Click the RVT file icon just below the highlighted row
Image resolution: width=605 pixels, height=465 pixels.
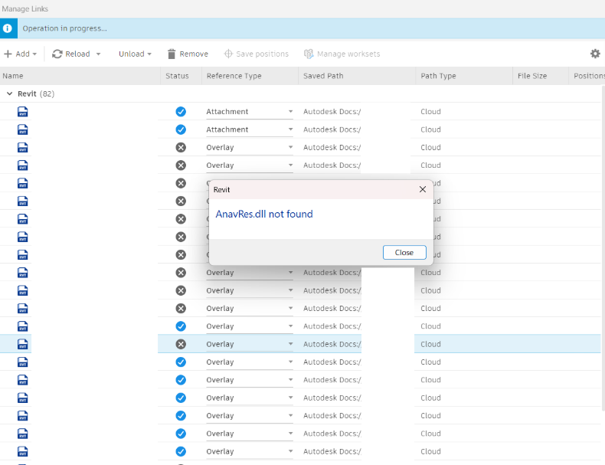pos(23,362)
